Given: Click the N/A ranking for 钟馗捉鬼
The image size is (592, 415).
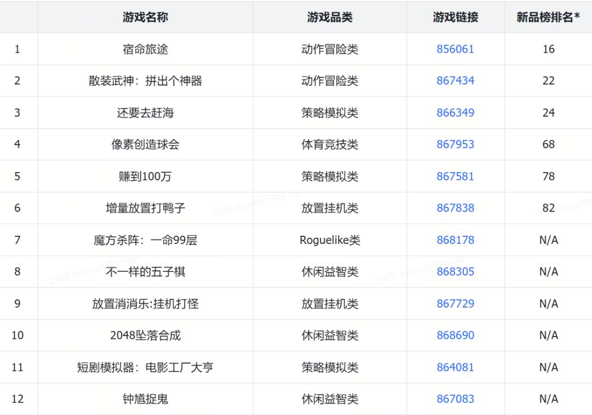Looking at the screenshot, I should pos(549,399).
